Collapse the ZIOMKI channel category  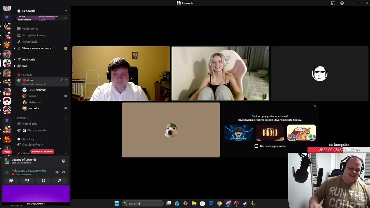(23, 118)
